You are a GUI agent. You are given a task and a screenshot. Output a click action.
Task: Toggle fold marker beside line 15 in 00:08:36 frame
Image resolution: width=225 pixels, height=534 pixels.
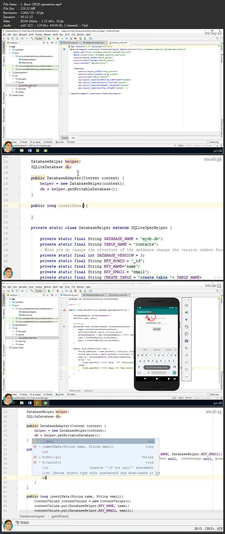(20, 178)
